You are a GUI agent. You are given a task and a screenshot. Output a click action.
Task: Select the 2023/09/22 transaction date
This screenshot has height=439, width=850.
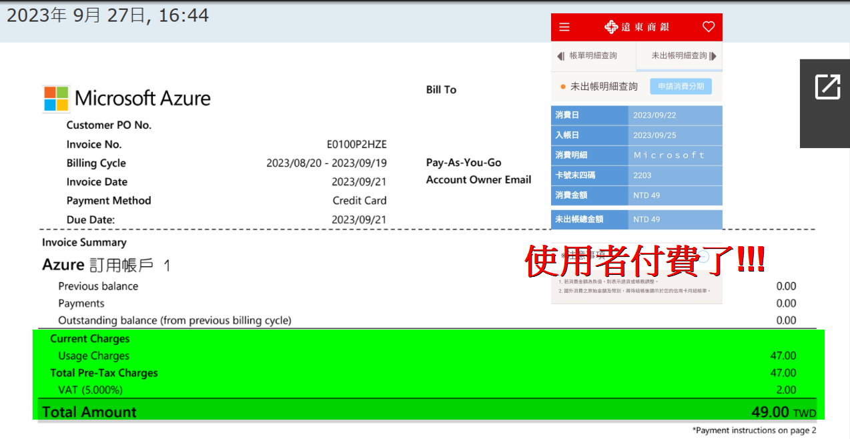655,115
